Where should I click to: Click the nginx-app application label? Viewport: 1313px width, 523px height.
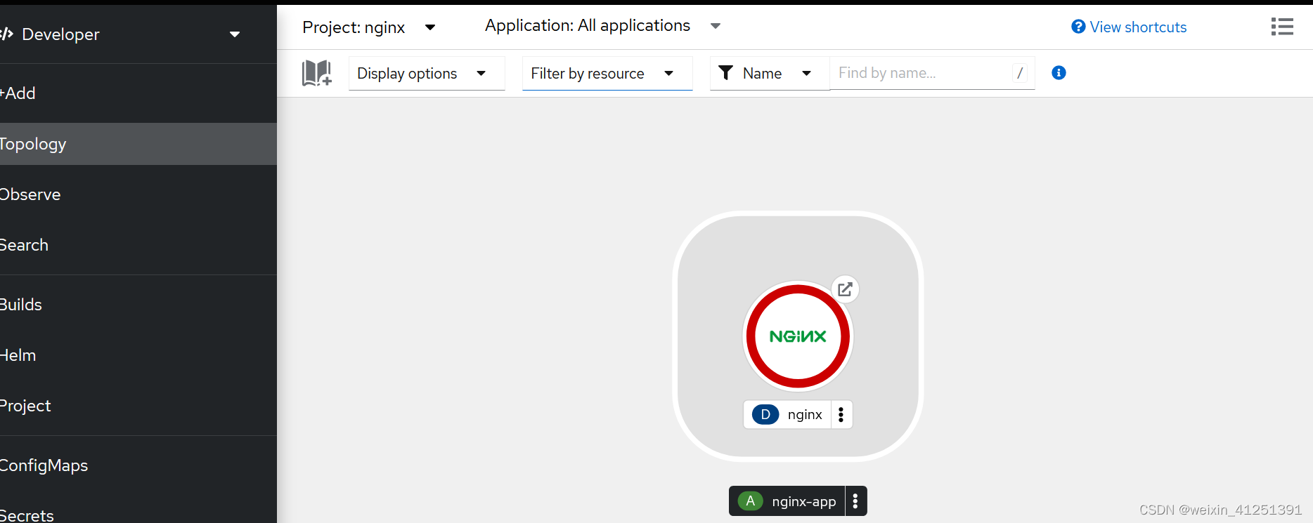tap(804, 501)
